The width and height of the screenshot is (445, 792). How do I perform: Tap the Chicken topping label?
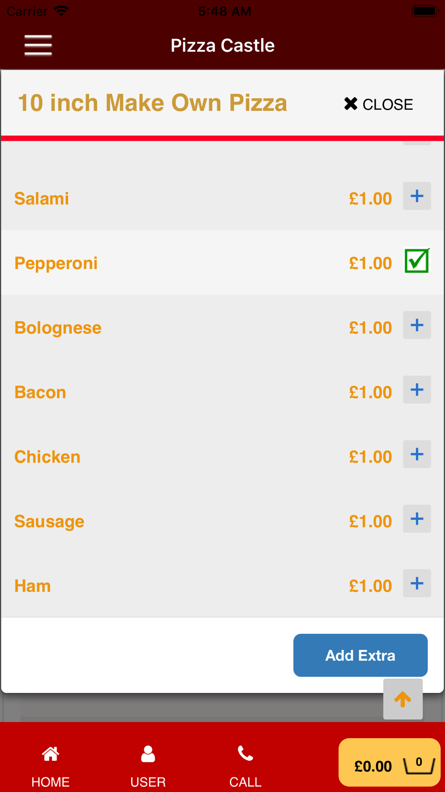coord(48,457)
